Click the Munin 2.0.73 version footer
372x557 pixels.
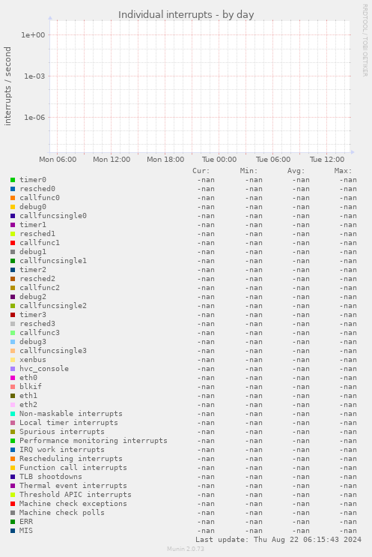[x=186, y=549]
